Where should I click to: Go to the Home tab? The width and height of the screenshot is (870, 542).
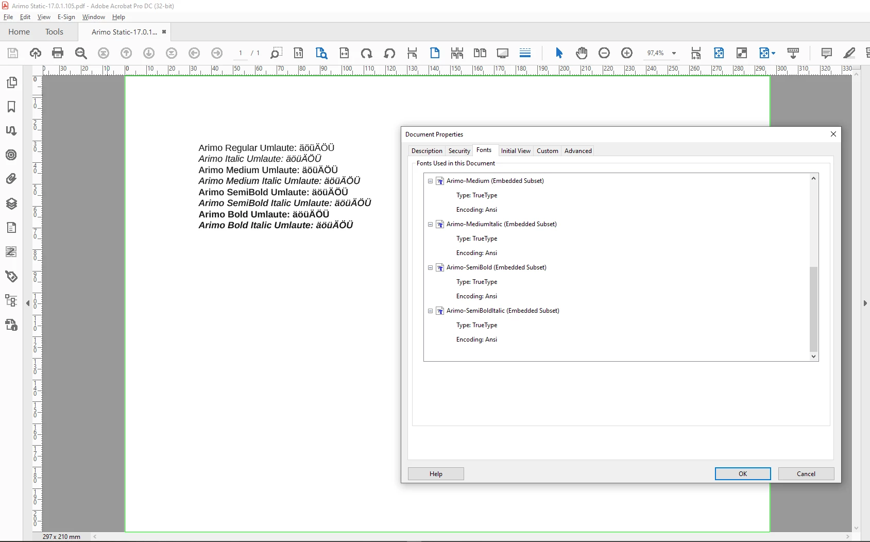[x=19, y=32]
